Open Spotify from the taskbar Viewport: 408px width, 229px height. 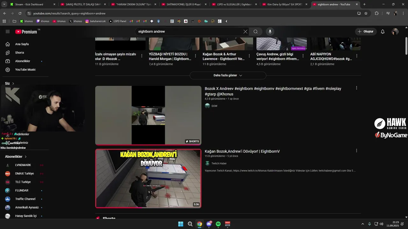point(218,224)
